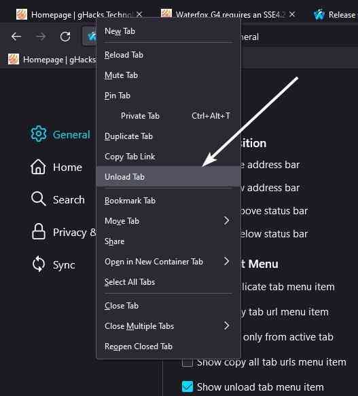The height and width of the screenshot is (396, 358).
Task: Choose New Tab in the context menu
Action: pyautogui.click(x=168, y=31)
